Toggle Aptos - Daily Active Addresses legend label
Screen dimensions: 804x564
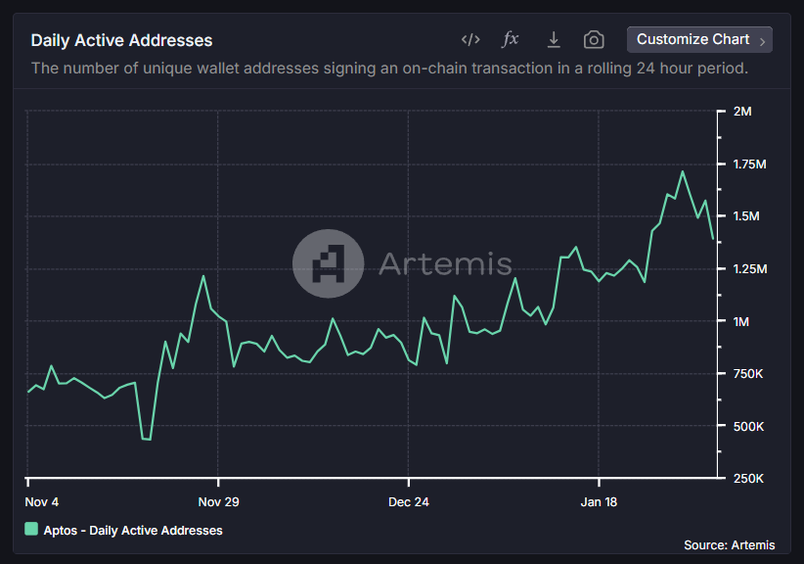pyautogui.click(x=133, y=530)
